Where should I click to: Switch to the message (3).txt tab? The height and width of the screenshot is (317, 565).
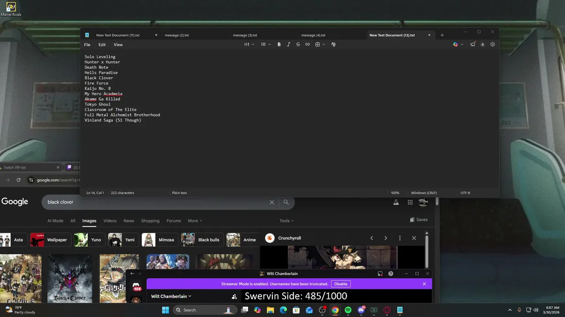coord(245,35)
